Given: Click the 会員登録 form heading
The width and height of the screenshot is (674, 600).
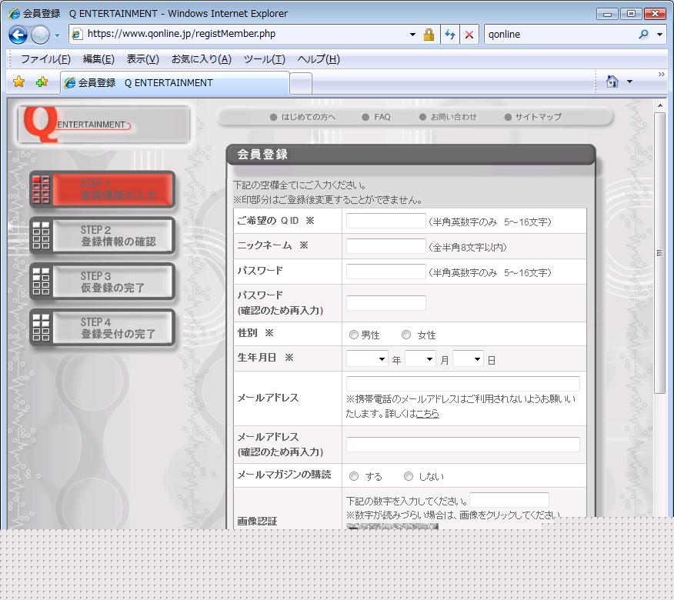Looking at the screenshot, I should click(262, 155).
